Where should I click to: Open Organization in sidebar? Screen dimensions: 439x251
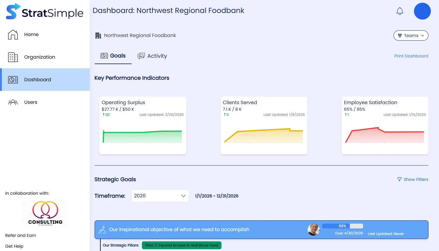(x=45, y=57)
